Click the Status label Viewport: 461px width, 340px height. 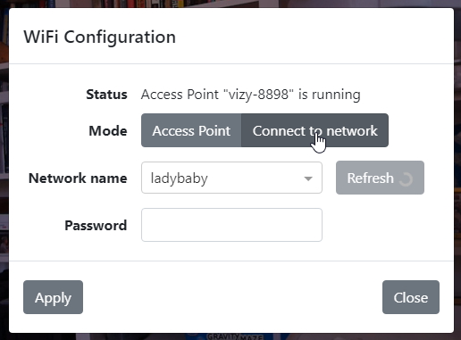point(106,95)
